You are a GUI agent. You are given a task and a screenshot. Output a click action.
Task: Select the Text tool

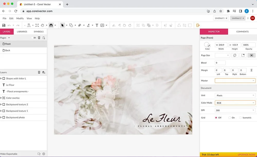coord(97,25)
